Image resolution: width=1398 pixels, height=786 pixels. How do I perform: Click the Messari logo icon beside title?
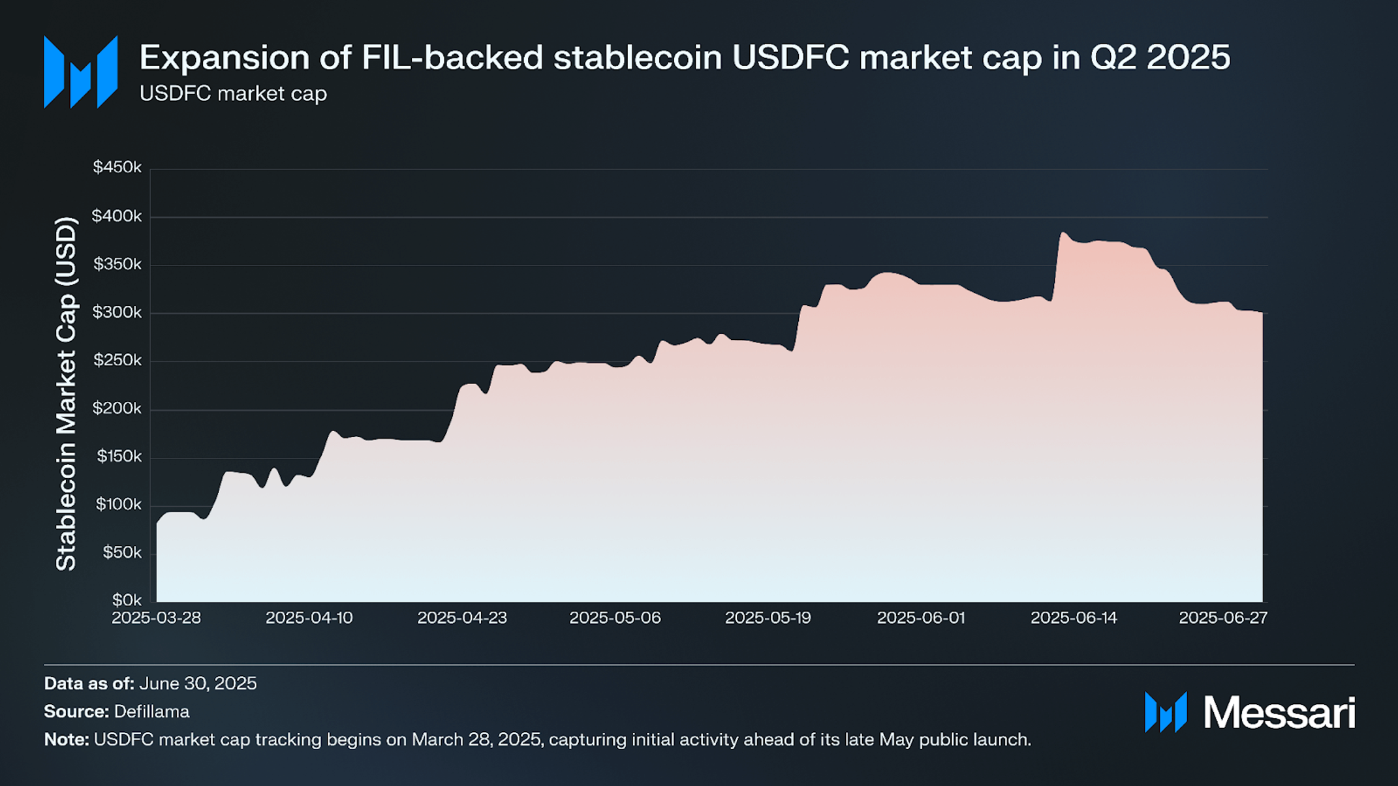80,72
